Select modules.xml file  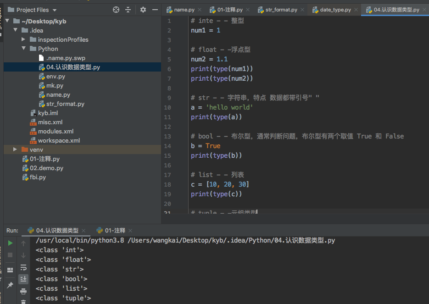click(x=52, y=131)
